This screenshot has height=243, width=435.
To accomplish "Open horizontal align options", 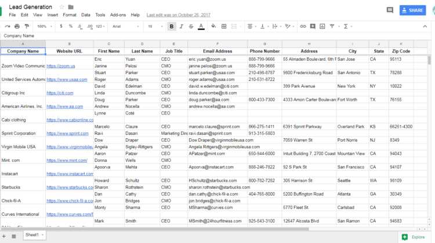I will (x=252, y=26).
